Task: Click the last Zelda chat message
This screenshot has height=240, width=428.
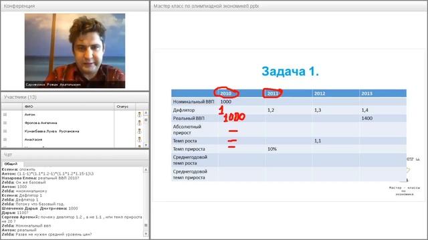Action: (47, 234)
